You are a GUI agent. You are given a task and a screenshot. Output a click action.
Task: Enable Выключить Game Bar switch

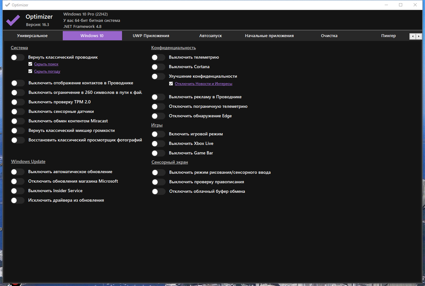(158, 153)
